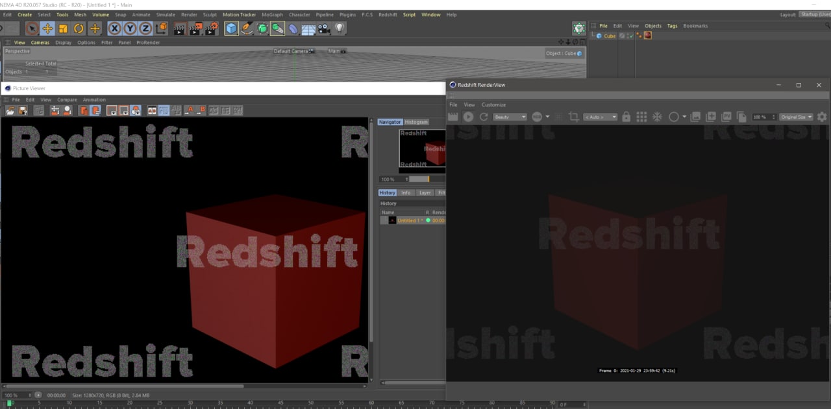Click Redshift copy image icon

point(741,117)
